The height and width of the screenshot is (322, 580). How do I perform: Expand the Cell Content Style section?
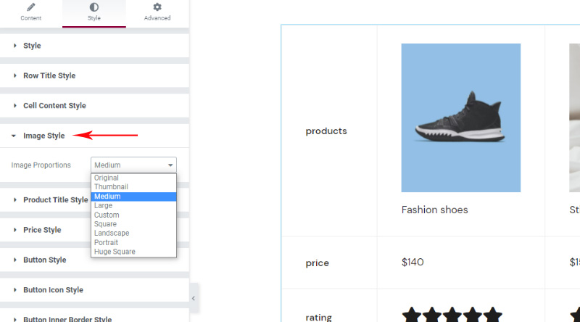[x=54, y=106]
